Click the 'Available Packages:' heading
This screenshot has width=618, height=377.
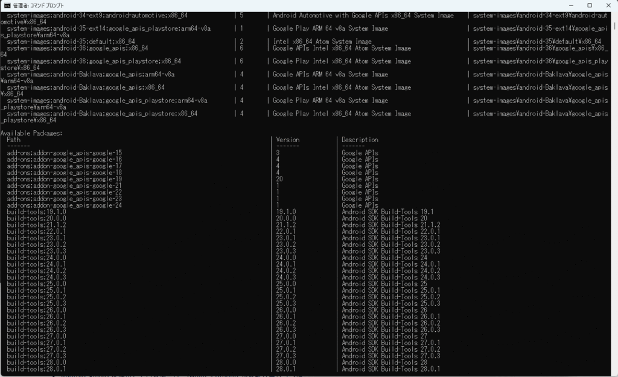coord(31,133)
